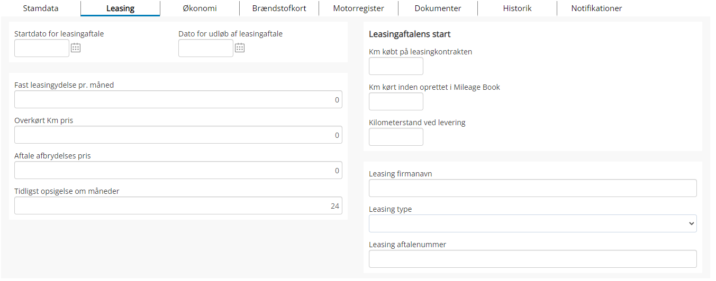
Task: Click the Kilometerstand ved levering label
Action: (x=417, y=123)
